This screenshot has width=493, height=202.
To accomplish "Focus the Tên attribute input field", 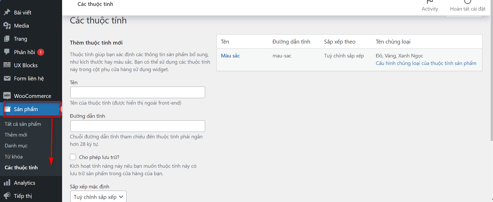I will pos(138,92).
